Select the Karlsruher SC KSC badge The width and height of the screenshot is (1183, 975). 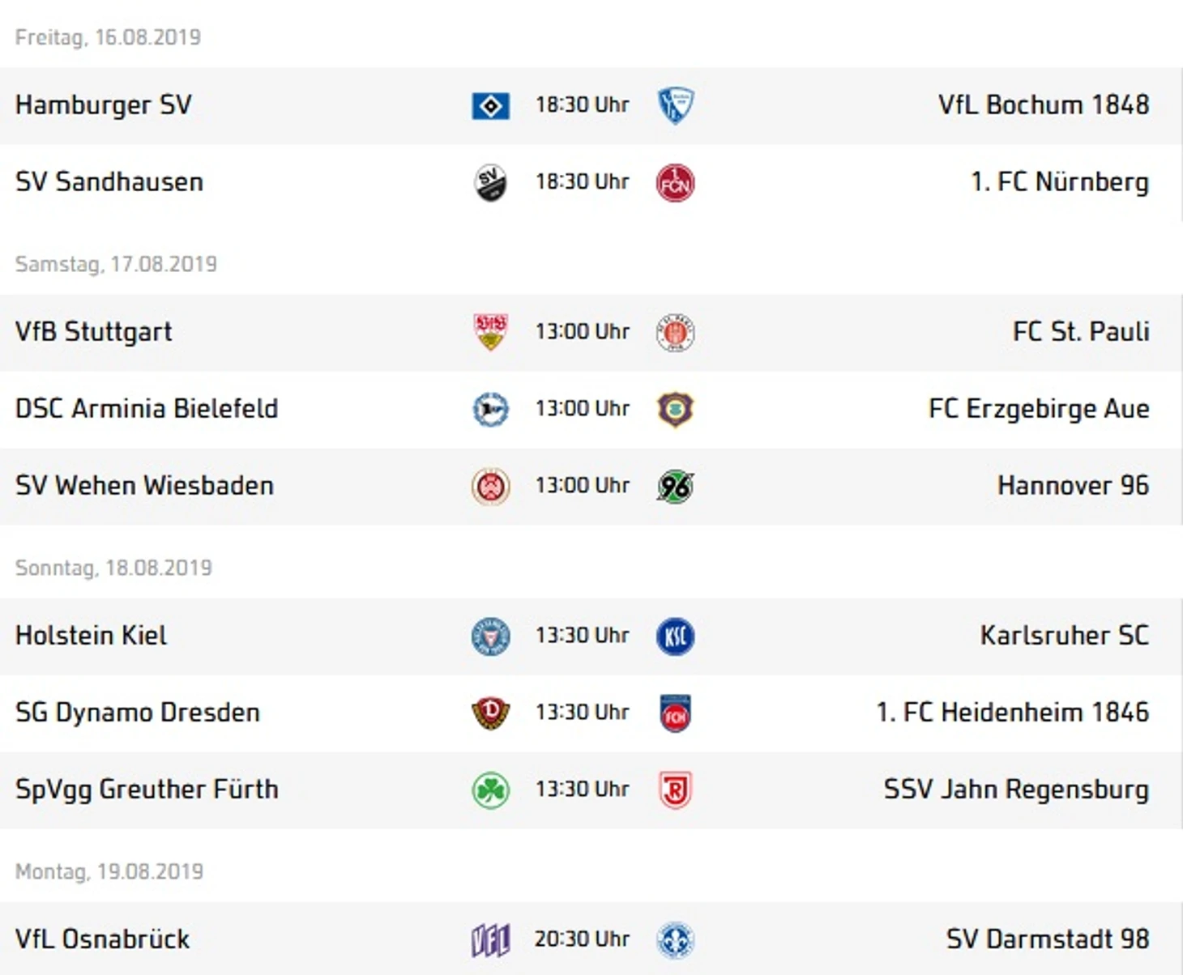coord(675,637)
